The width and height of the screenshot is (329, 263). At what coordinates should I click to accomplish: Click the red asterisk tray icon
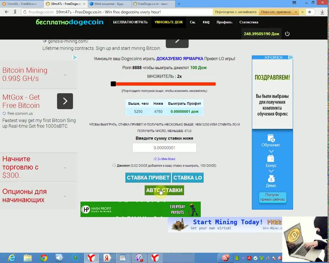[226, 258]
